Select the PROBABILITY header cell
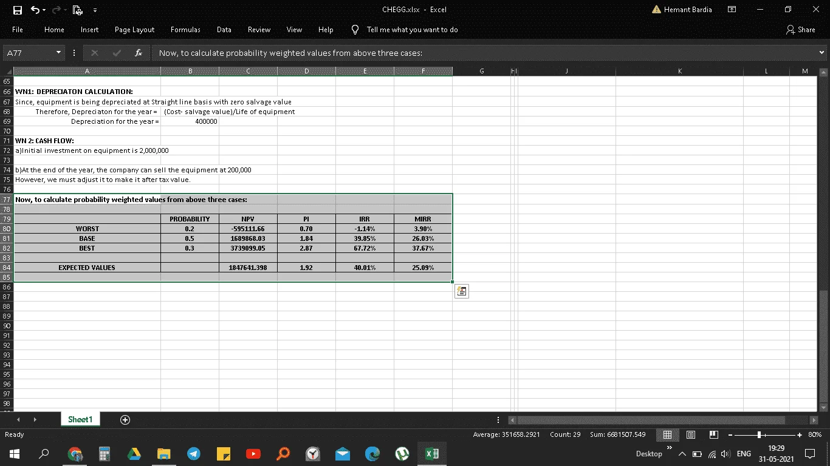 click(190, 219)
